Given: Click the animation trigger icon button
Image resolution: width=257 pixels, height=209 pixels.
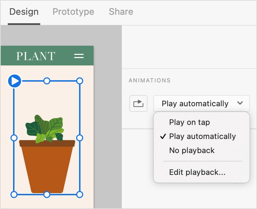Looking at the screenshot, I should click(x=138, y=103).
